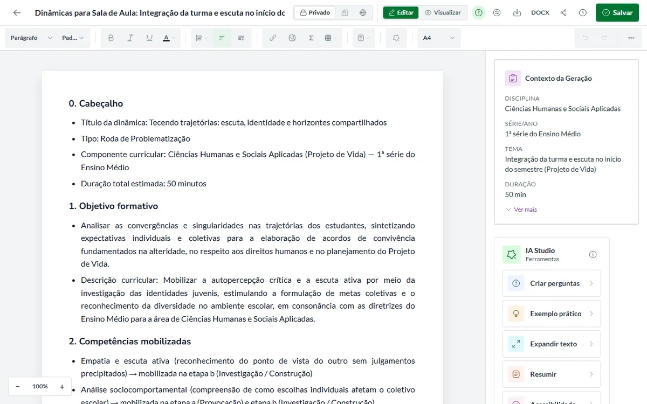Open the Expandir texto tool
Viewport: 647px width, 404px height.
coord(552,344)
